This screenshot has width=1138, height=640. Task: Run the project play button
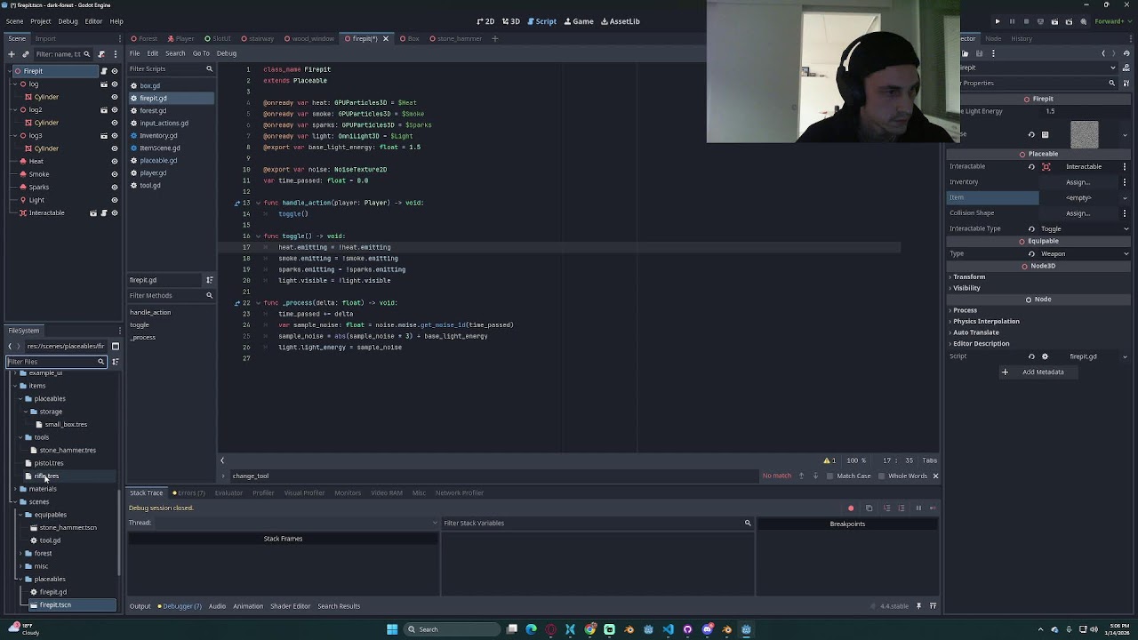tap(997, 21)
